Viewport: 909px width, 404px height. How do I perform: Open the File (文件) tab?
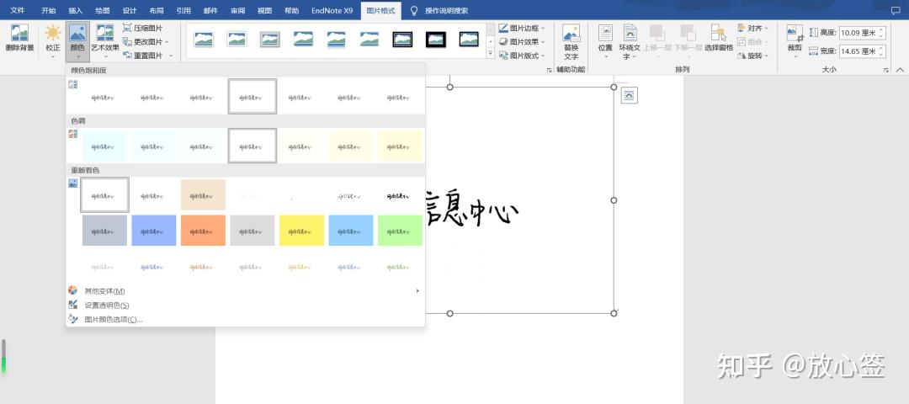(18, 10)
